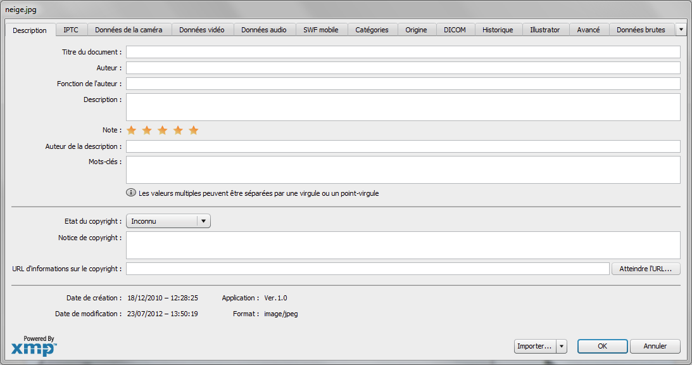The width and height of the screenshot is (692, 365).
Task: Click Atteindre l'URL button
Action: (x=646, y=269)
